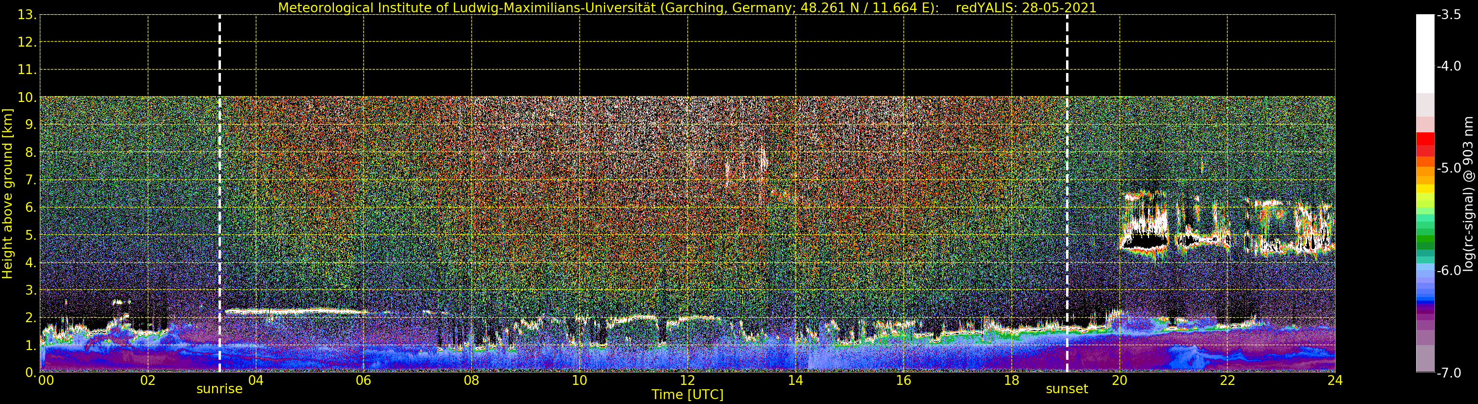
Task: Click the '20' time axis tick label
Action: tap(1119, 380)
